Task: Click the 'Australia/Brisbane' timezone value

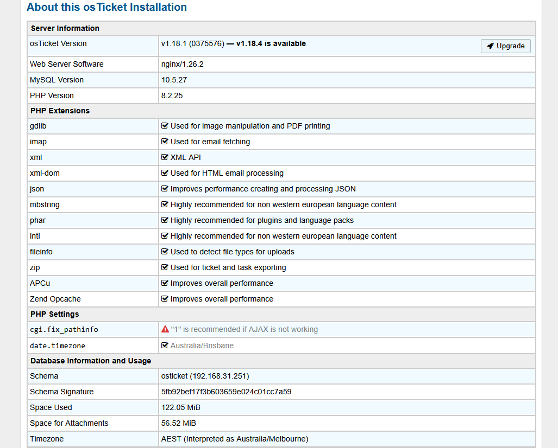Action: pos(202,345)
